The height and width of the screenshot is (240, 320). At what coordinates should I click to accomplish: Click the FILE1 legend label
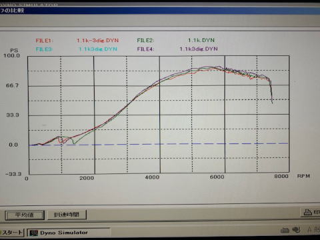click(45, 41)
